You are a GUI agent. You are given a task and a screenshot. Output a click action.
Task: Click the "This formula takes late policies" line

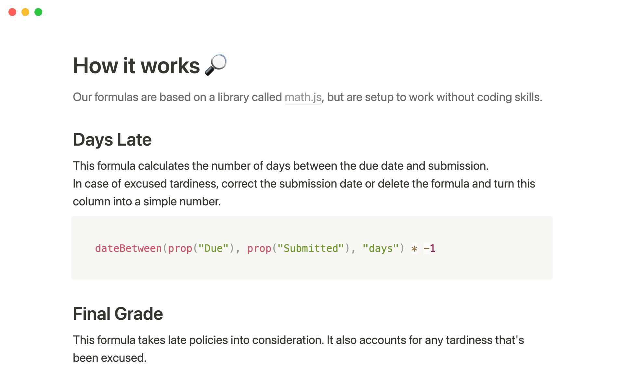pos(298,340)
